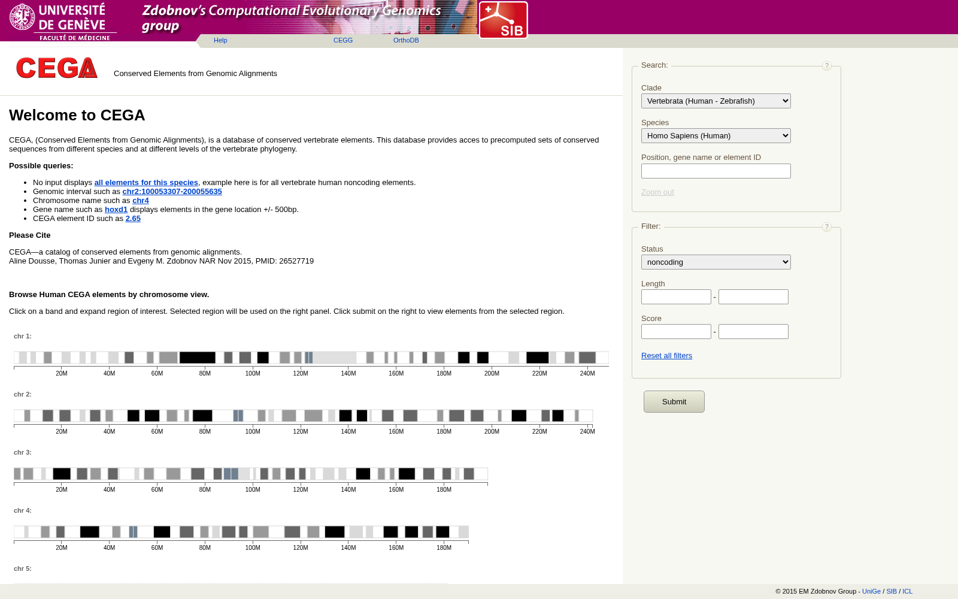Click the citation line with PMID: 26527719
Image resolution: width=958 pixels, height=599 pixels.
pos(162,261)
